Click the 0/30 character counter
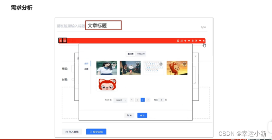 203,27
